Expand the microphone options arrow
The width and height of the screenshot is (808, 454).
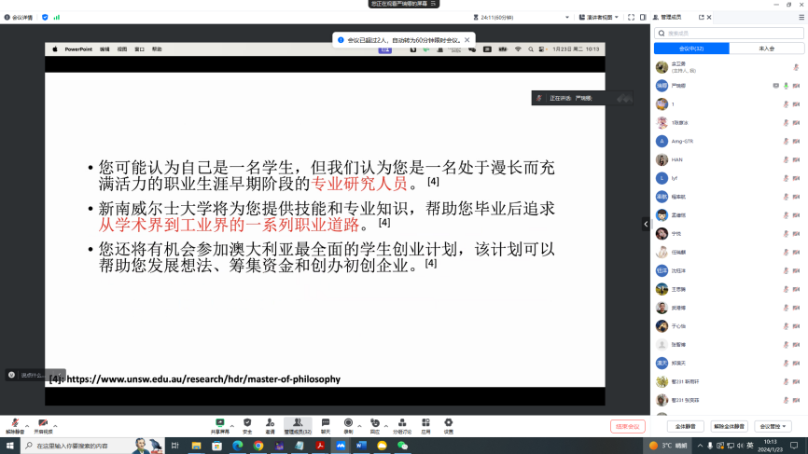[27, 425]
